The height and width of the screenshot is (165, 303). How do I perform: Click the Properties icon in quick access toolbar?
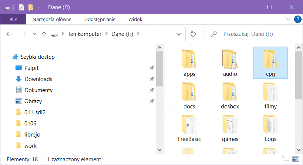(21, 7)
